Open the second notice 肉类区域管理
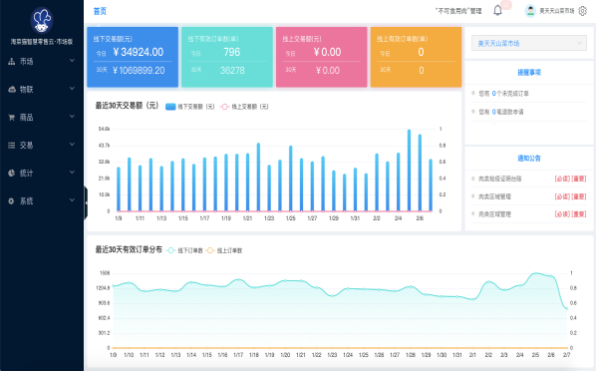Screen dimensions: 596x371 [494, 196]
